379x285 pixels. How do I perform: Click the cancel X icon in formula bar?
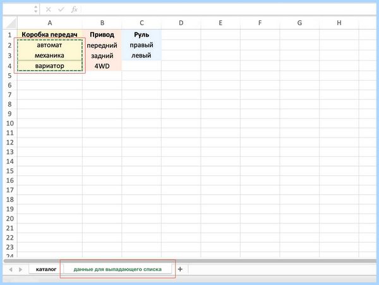[48, 9]
